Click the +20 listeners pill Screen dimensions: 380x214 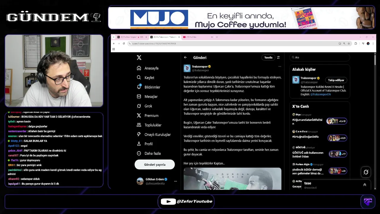(x=338, y=171)
